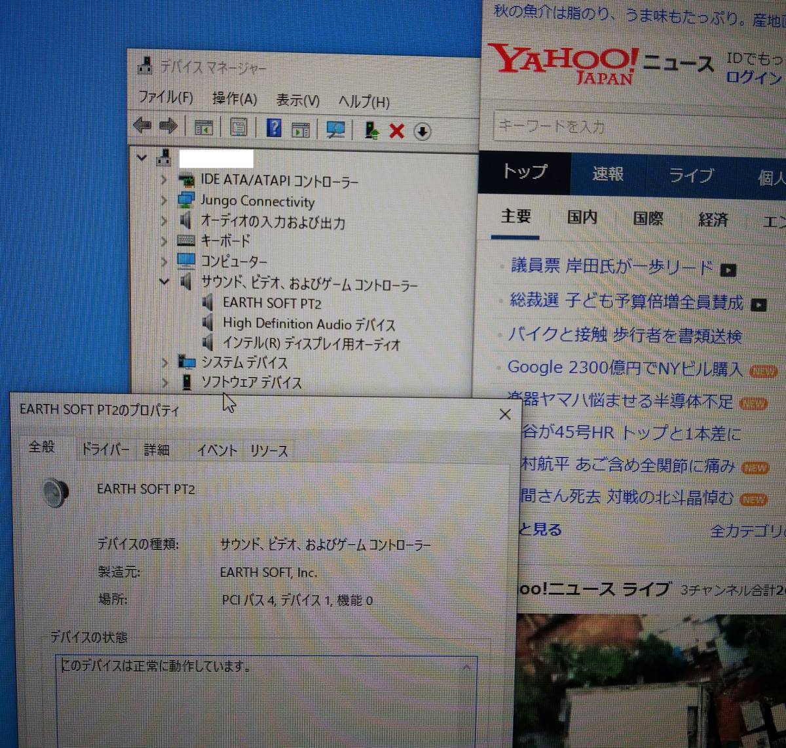Expand the コンピューター node

[164, 262]
